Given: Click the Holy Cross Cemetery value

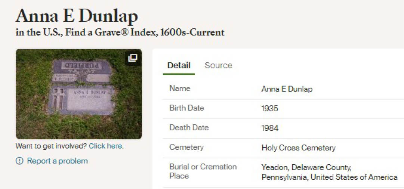Looking at the screenshot, I should coord(298,148).
